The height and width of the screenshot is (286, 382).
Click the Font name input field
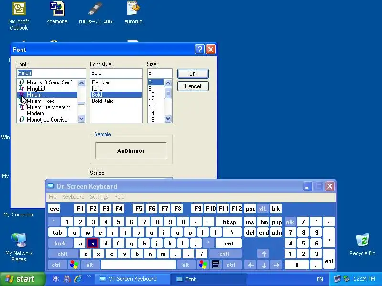51,73
